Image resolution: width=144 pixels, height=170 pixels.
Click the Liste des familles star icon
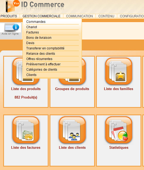[119, 71]
